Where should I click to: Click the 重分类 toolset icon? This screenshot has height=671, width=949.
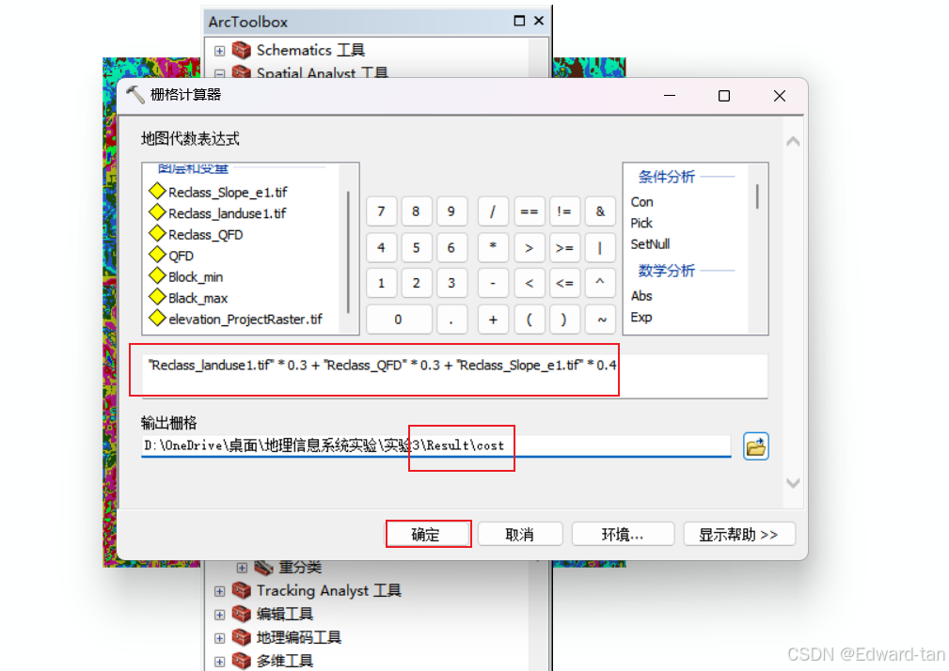click(x=263, y=568)
